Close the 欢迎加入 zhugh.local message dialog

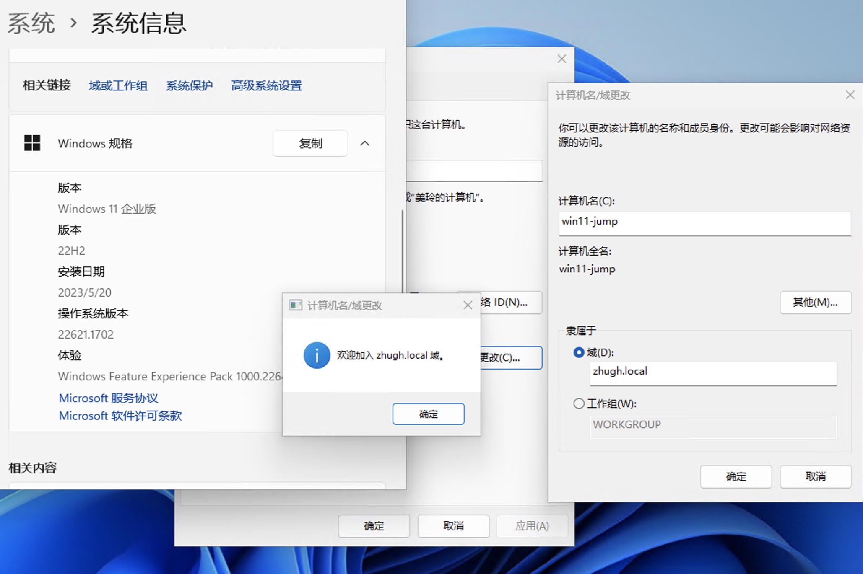(468, 305)
